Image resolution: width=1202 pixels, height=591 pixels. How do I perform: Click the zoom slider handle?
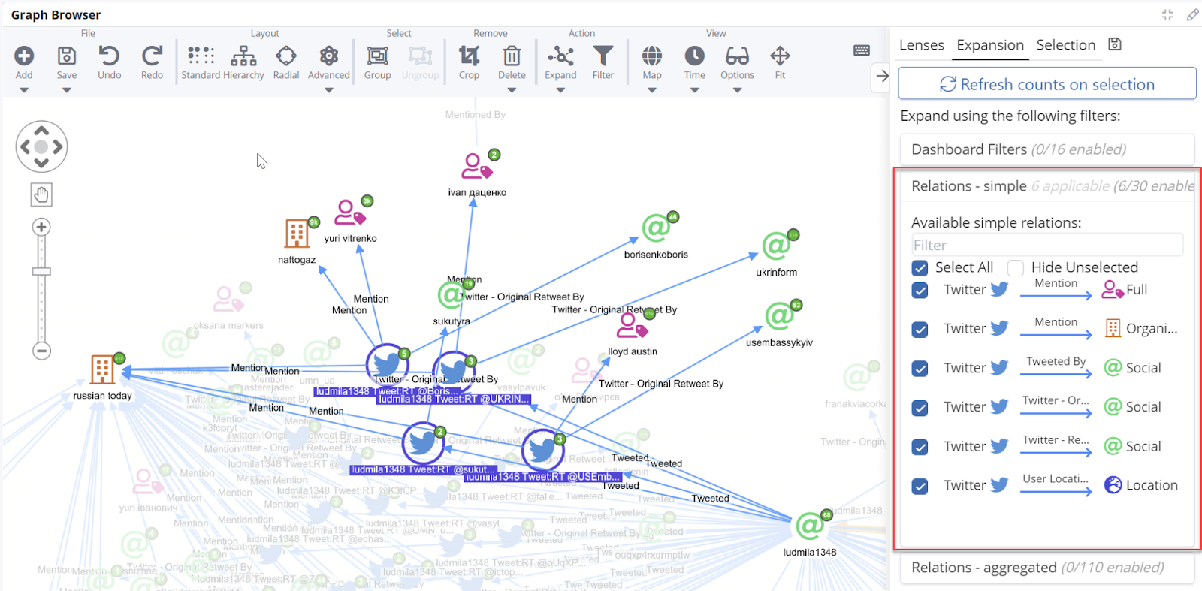[41, 272]
